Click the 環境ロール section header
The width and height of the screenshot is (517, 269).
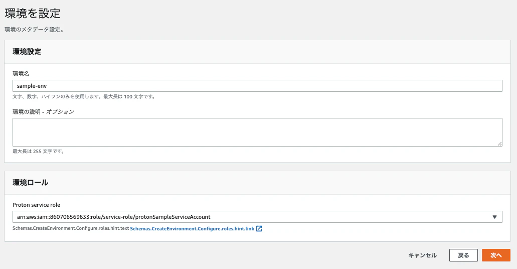(x=30, y=183)
